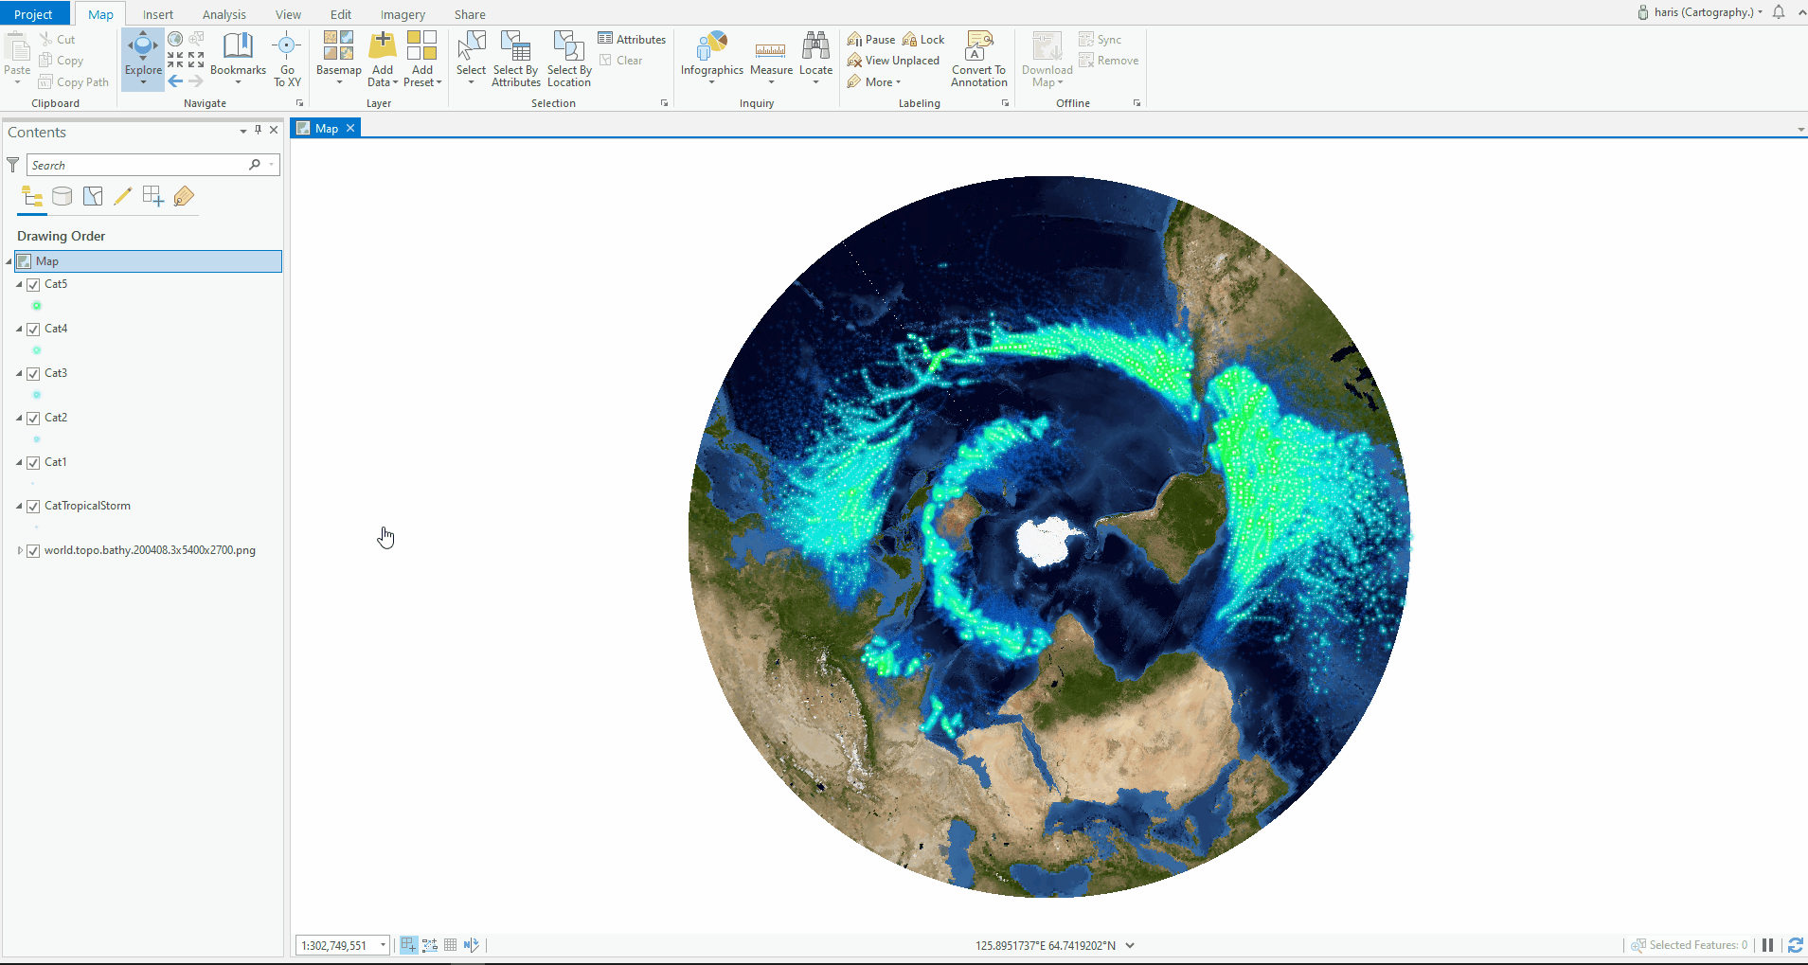1808x965 pixels.
Task: Click the Download Map icon
Action: click(1047, 46)
